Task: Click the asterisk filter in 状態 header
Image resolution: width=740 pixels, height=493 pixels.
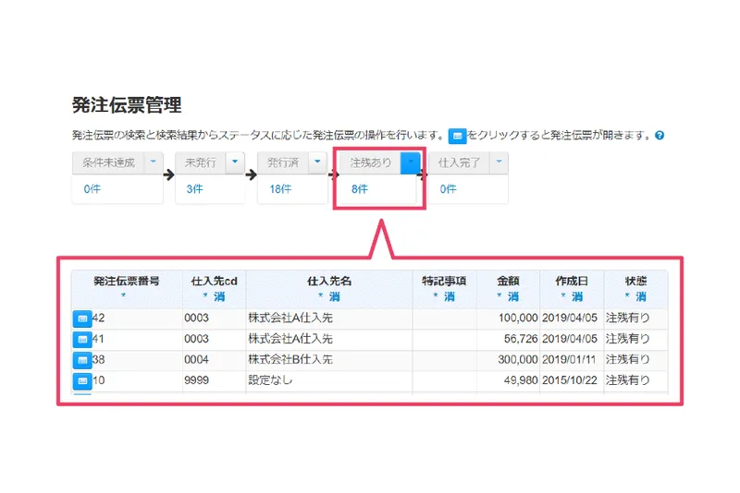Action: click(627, 295)
